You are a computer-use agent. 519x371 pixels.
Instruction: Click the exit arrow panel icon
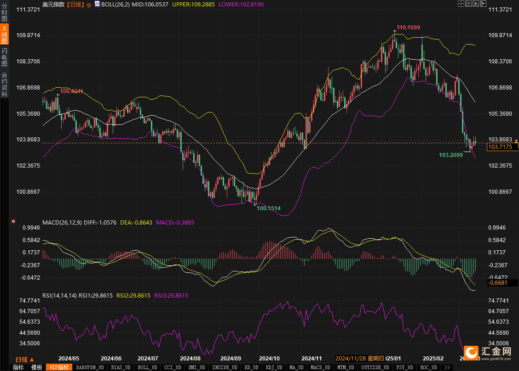click(x=483, y=4)
